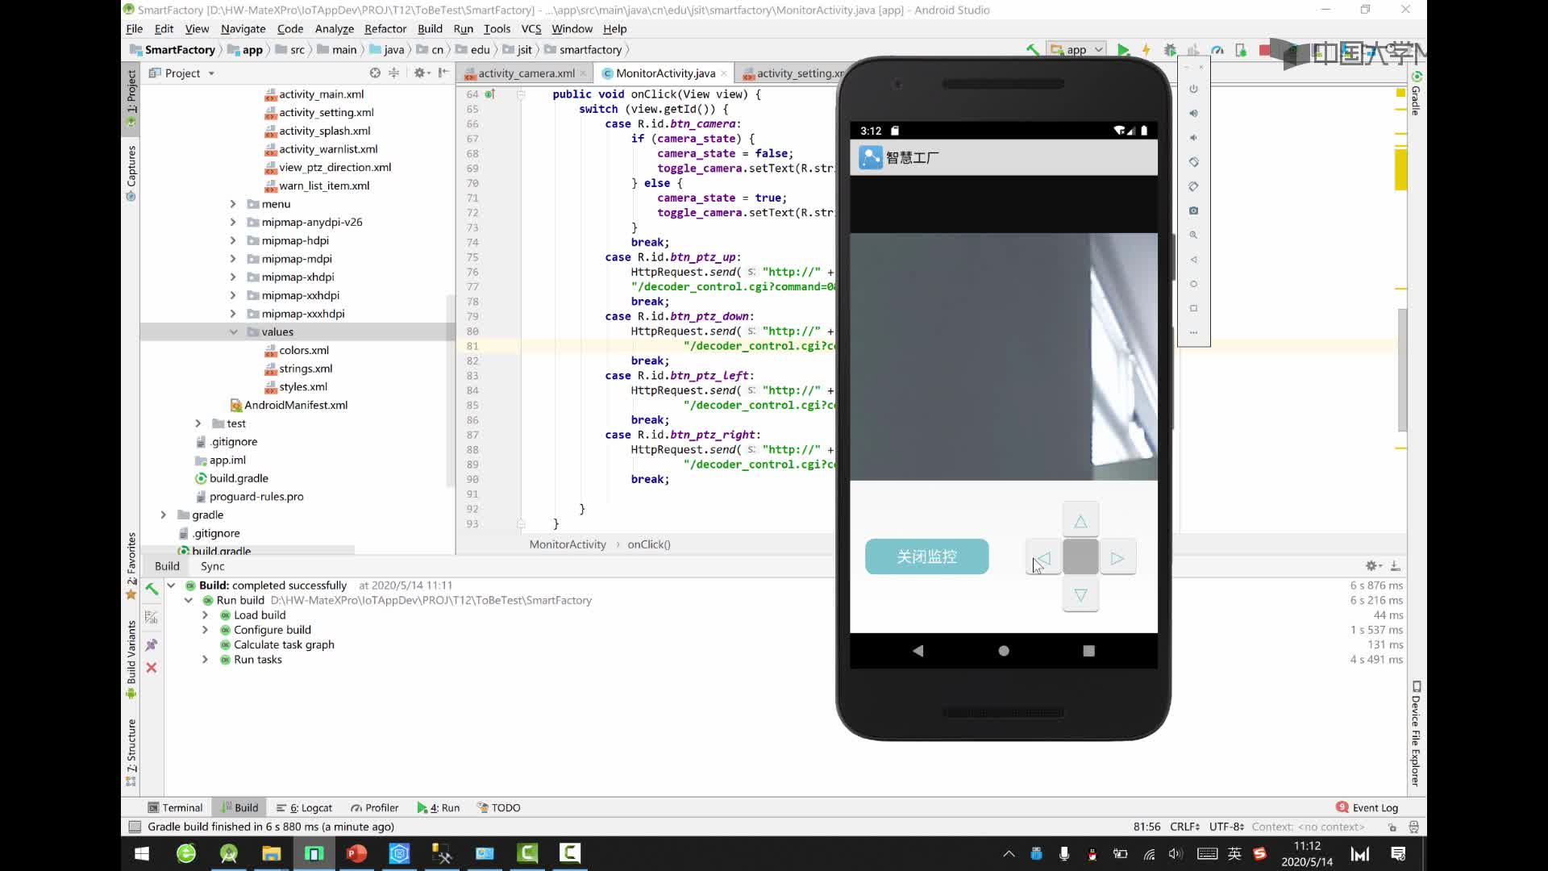Click the Project panel scroll-from-source target icon
This screenshot has width=1548, height=871.
pyautogui.click(x=375, y=73)
